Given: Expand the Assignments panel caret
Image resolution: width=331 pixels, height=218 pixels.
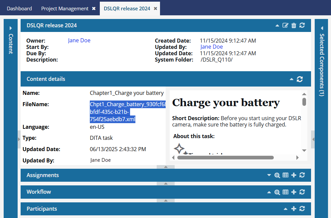Looking at the screenshot, I should 269,175.
